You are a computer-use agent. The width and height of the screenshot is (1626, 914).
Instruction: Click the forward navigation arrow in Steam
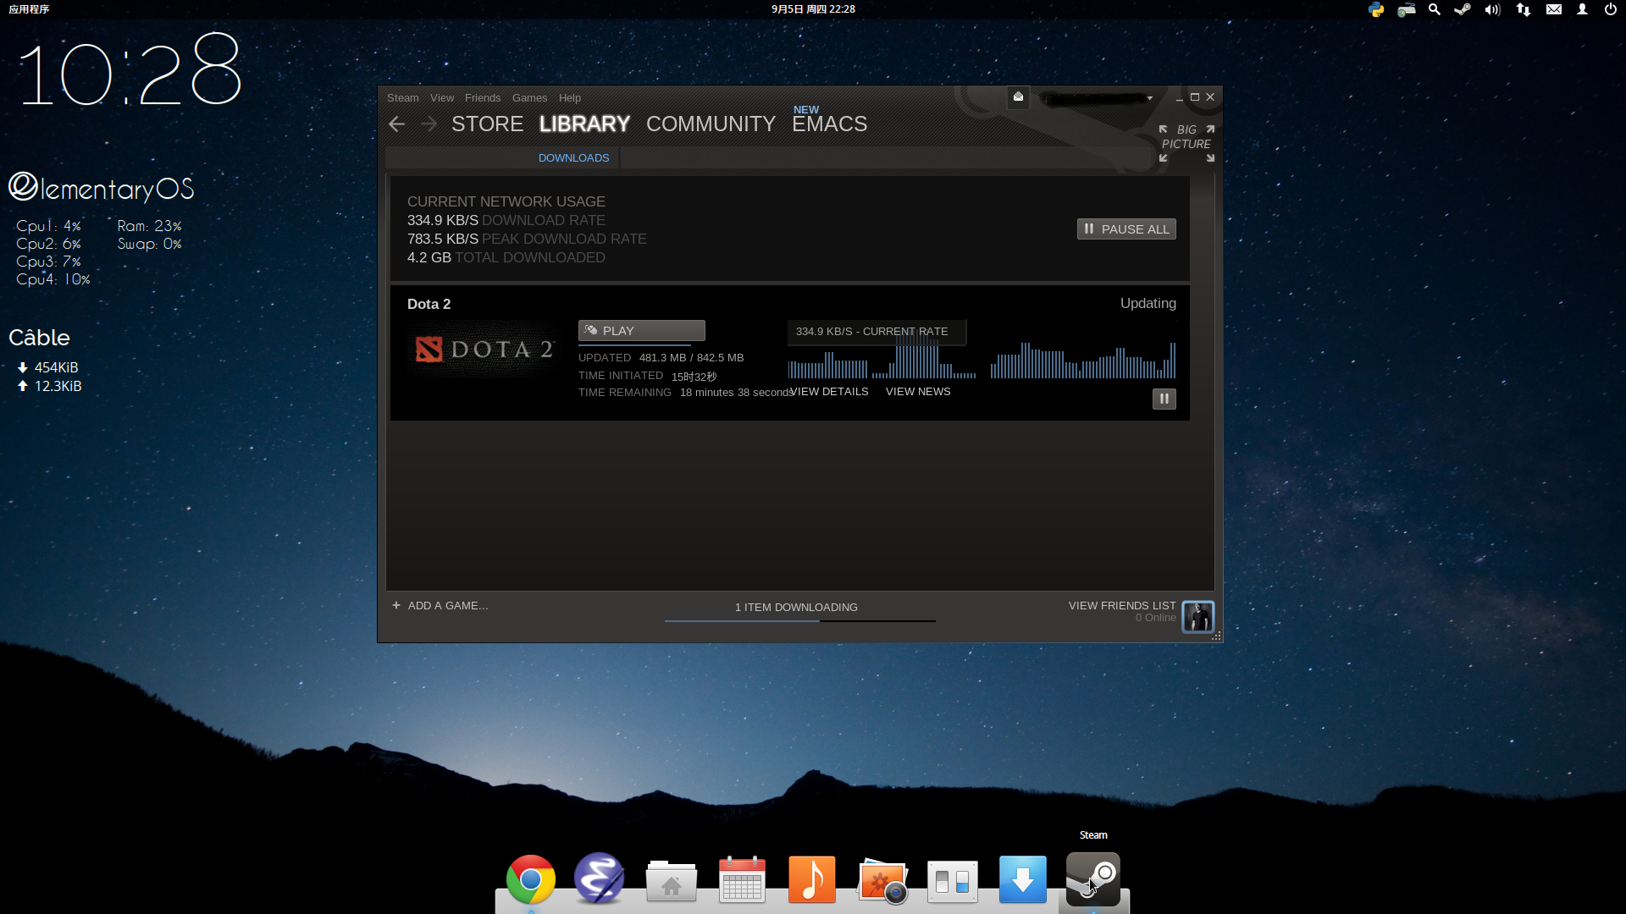[x=429, y=124]
